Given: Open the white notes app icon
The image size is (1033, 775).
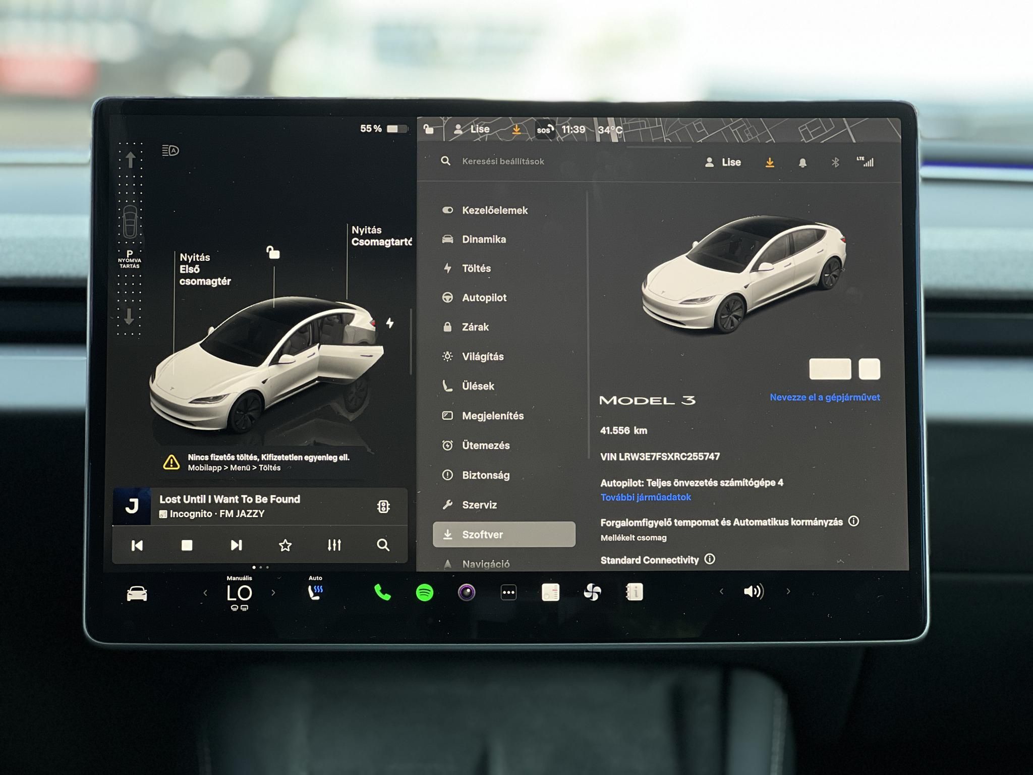Looking at the screenshot, I should point(550,592).
